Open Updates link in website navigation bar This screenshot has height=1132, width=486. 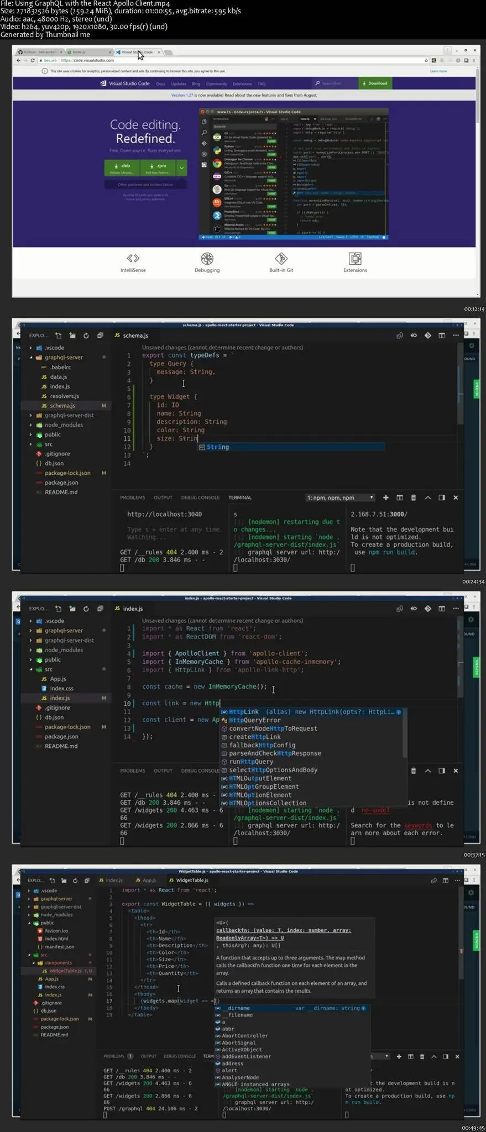click(178, 84)
